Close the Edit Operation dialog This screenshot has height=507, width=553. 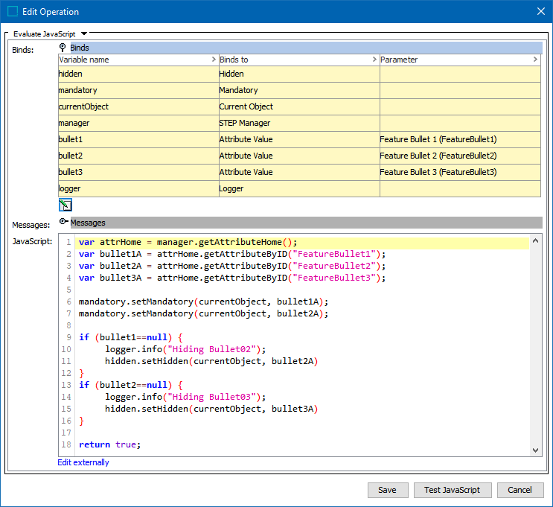pos(540,11)
